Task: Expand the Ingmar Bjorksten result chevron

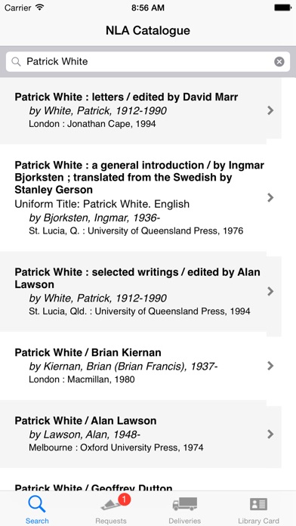Action: click(270, 197)
